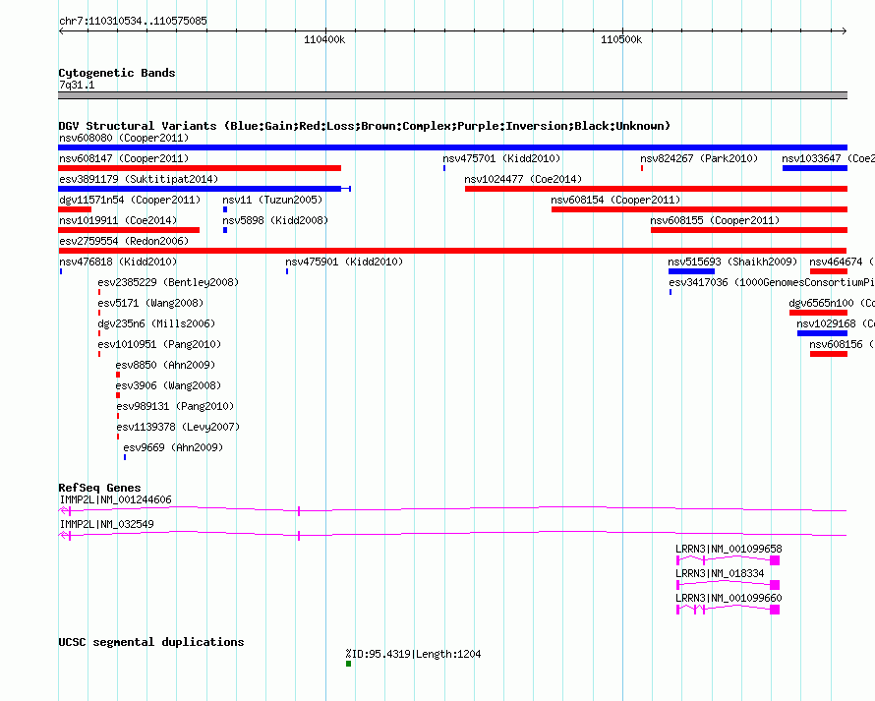Screen dimensions: 875x701
Task: Select LRRN3|NM_001099660 gene label
Action: click(729, 598)
